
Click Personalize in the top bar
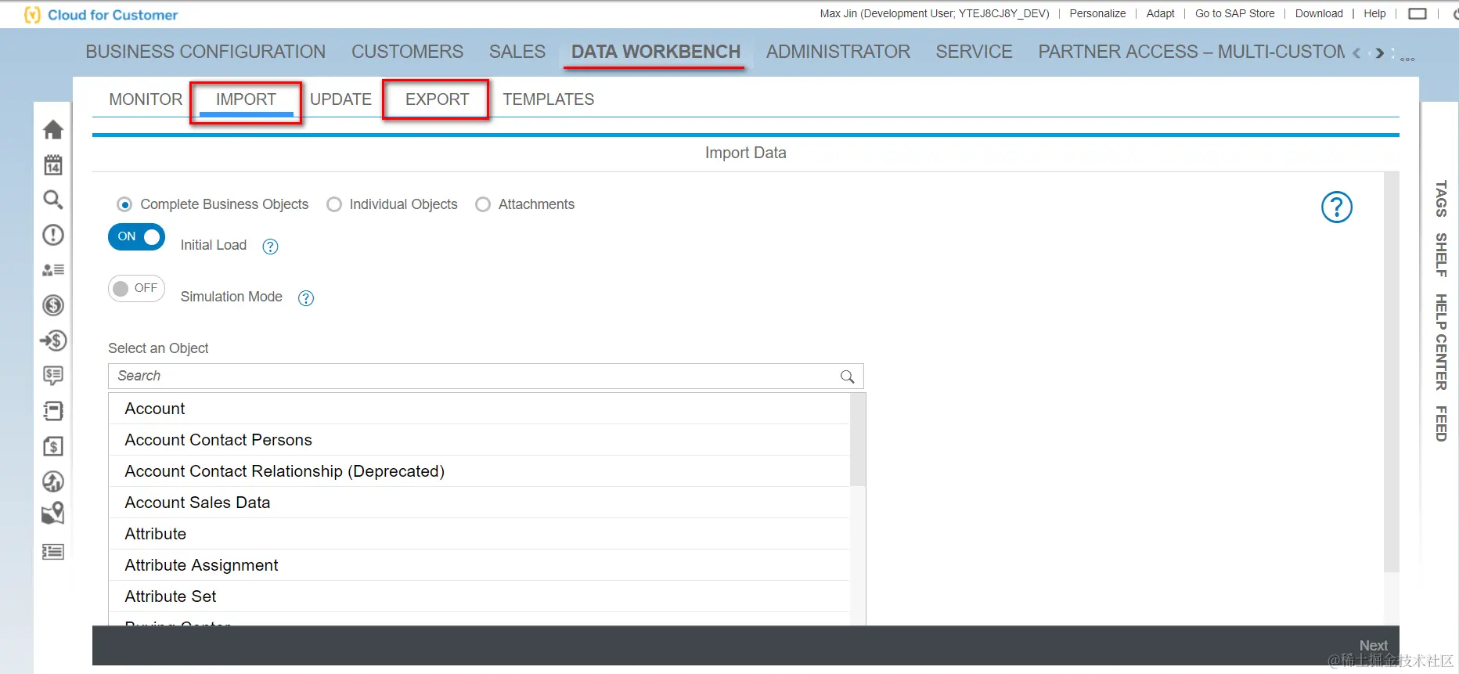click(1097, 13)
